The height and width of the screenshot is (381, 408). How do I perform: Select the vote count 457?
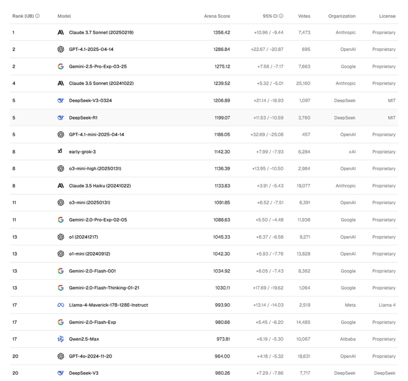pyautogui.click(x=306, y=135)
